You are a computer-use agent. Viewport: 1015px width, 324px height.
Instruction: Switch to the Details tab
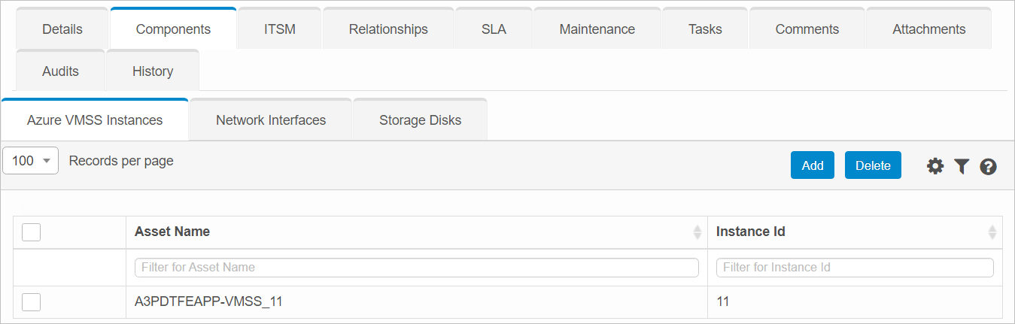pyautogui.click(x=62, y=29)
